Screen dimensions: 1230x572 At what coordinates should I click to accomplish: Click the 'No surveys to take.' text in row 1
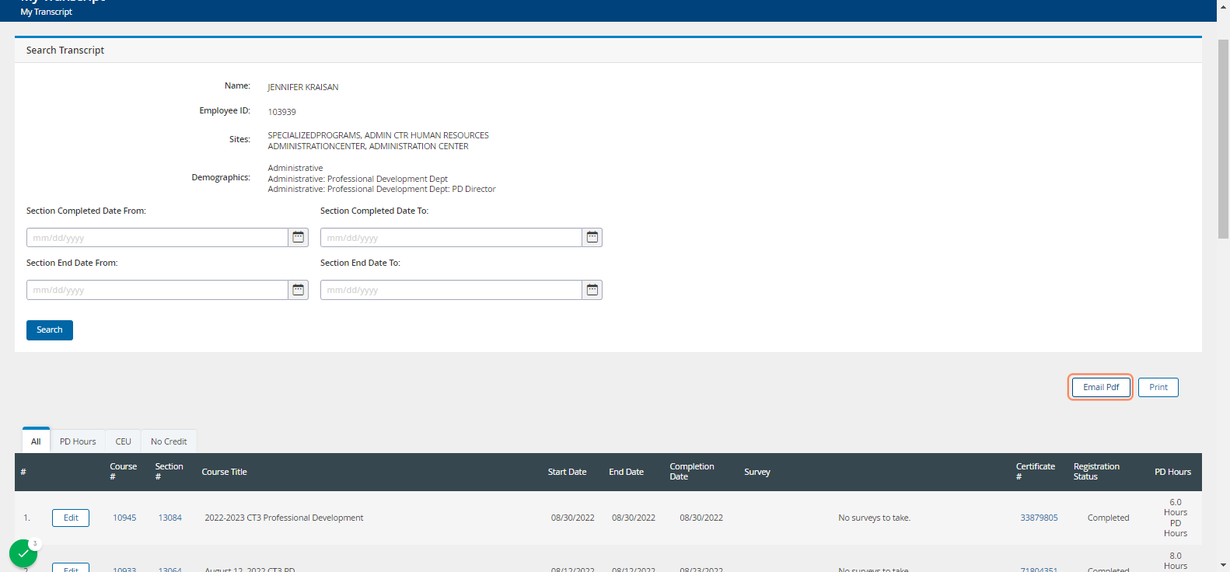pos(874,518)
